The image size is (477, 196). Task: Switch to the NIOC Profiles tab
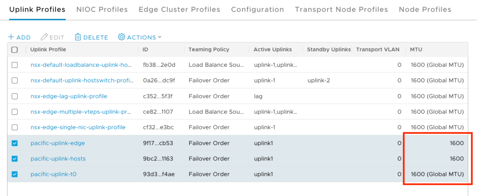102,9
